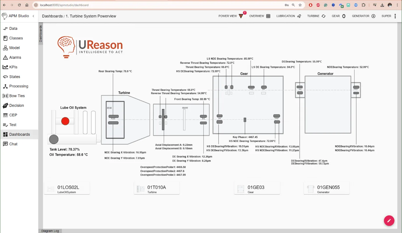The height and width of the screenshot is (233, 402).
Task: Select Front Bearing Temp 88.99 °C label
Action: [192, 99]
